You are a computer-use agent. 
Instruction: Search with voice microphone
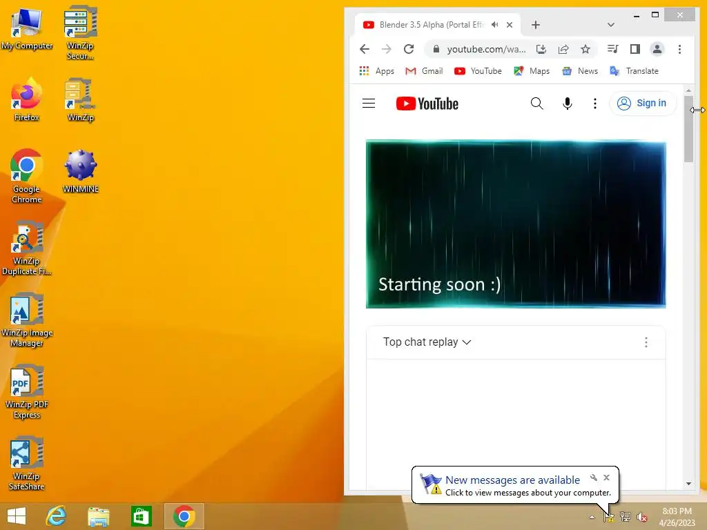pyautogui.click(x=568, y=104)
